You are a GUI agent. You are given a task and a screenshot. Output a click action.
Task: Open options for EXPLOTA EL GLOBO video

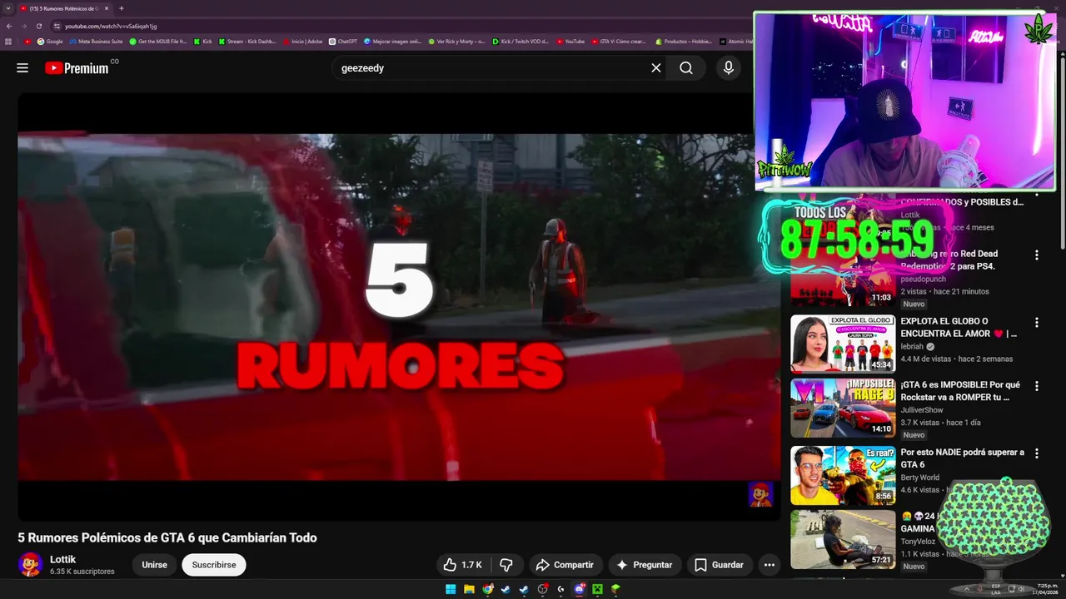coord(1037,322)
